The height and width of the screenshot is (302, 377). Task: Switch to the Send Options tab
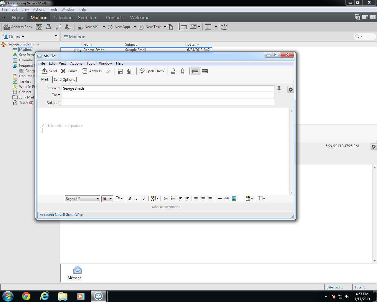(64, 80)
